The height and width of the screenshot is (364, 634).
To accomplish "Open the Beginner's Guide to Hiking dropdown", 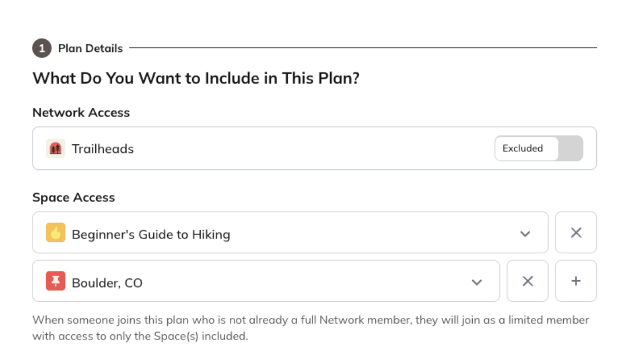I will [x=285, y=233].
